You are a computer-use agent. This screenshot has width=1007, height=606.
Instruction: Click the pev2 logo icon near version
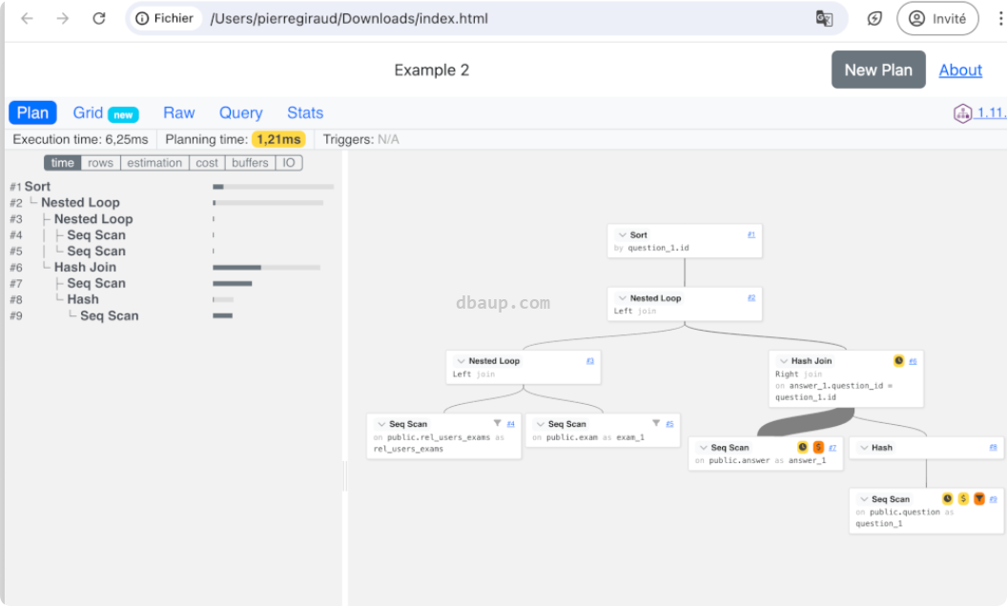(x=962, y=113)
